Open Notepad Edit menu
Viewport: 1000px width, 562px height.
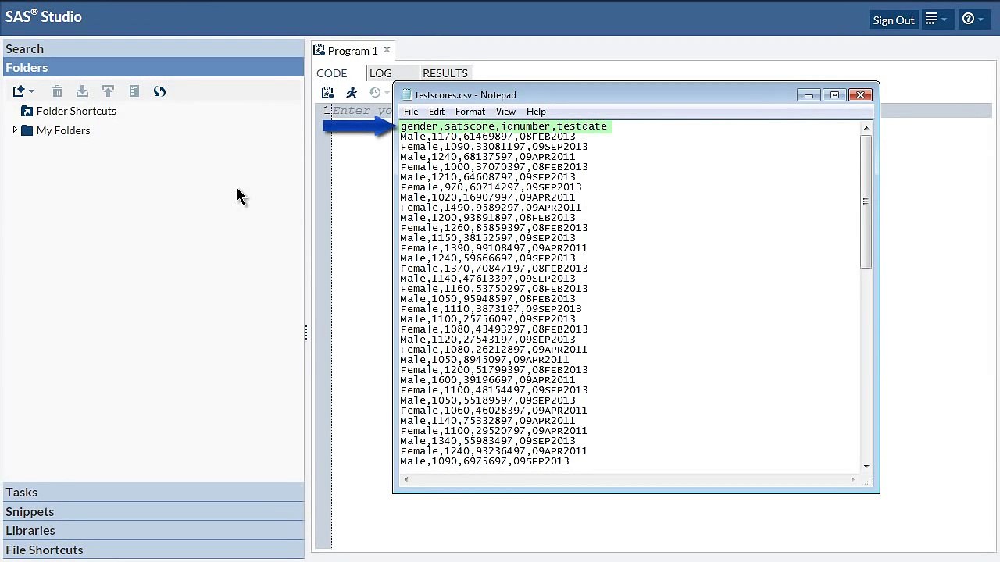(x=436, y=112)
